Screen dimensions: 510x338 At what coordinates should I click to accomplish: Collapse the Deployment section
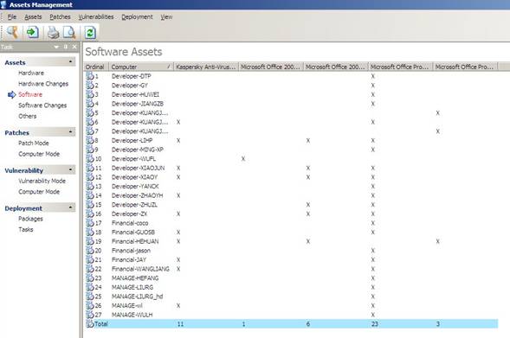click(x=71, y=207)
